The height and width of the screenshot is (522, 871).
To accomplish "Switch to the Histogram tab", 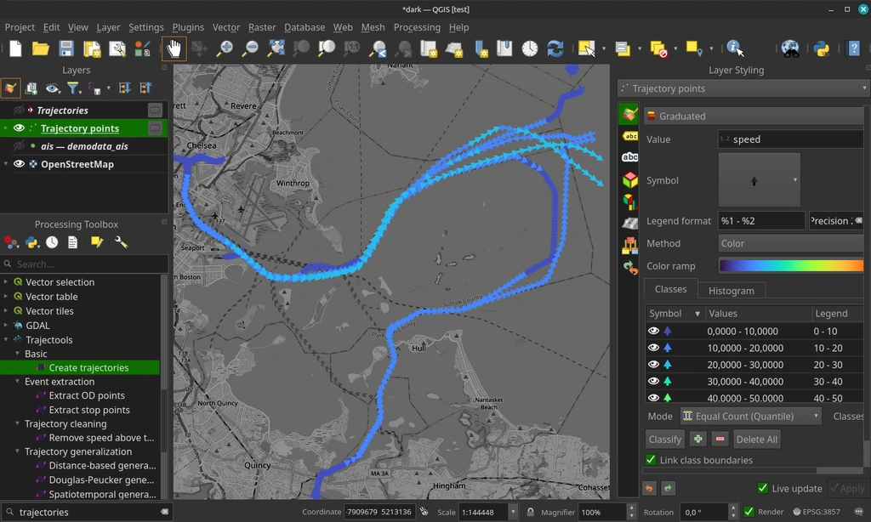I will pos(731,291).
